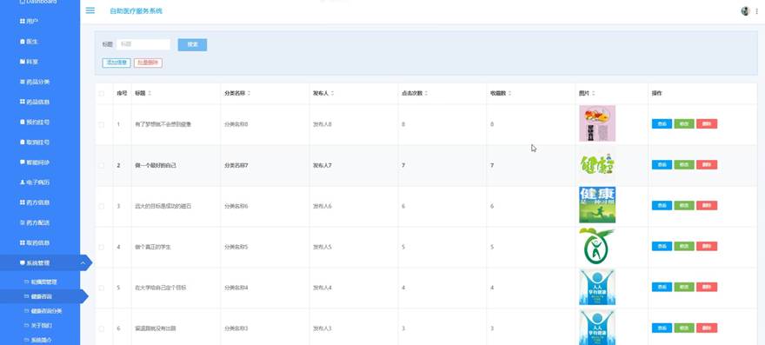Sort table by 收藏数 column
Image resolution: width=765 pixels, height=345 pixels.
pos(509,93)
